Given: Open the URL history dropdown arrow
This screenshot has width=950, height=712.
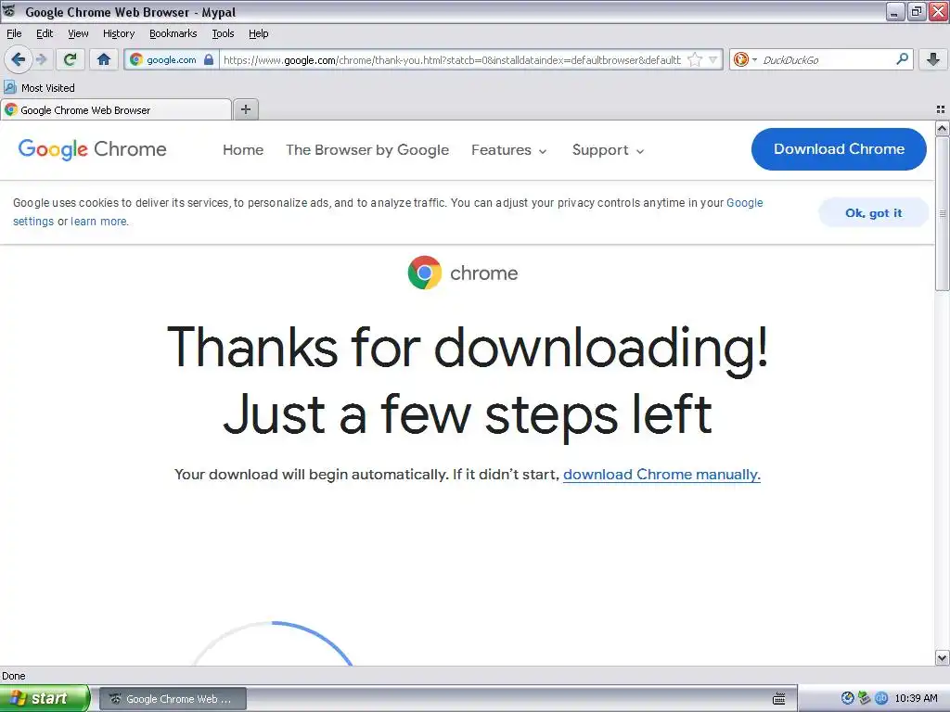Looking at the screenshot, I should tap(713, 60).
